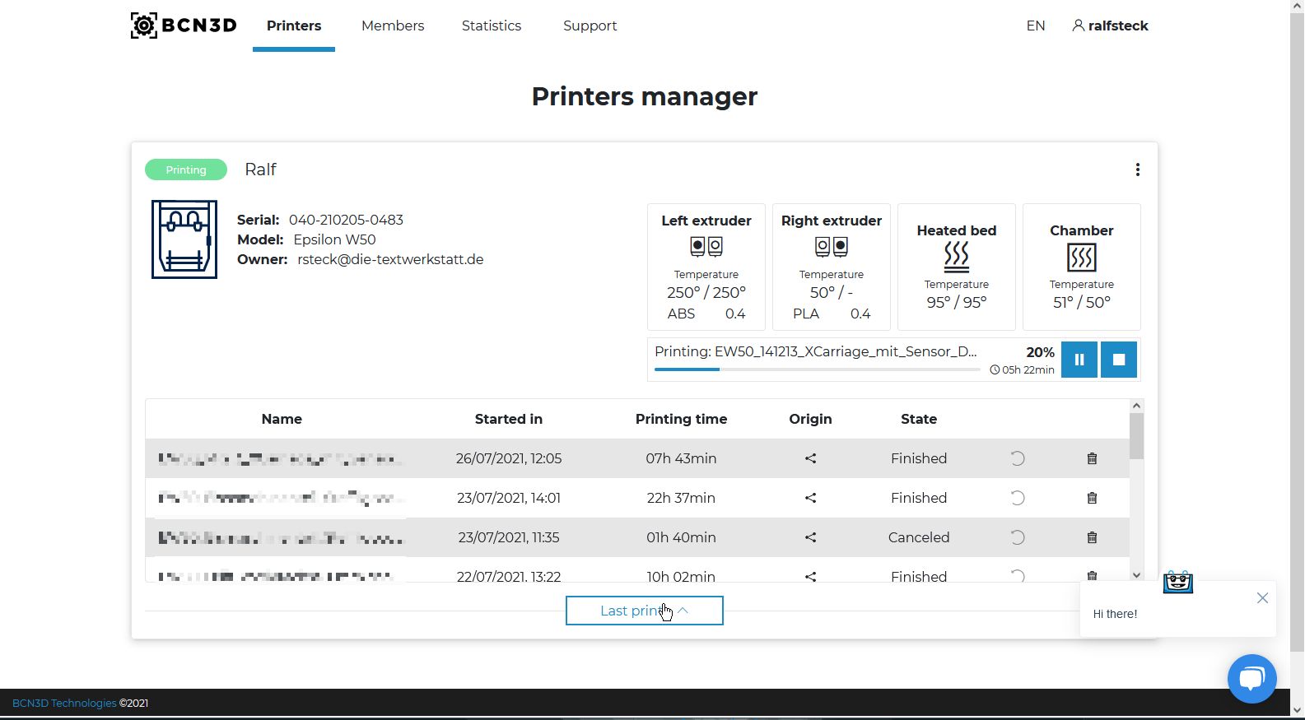Click the page scrollbar down arrow
This screenshot has width=1305, height=720.
(x=1298, y=710)
